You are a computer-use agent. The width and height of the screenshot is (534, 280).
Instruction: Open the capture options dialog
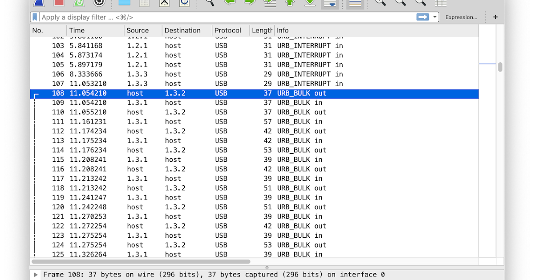pyautogui.click(x=99, y=3)
